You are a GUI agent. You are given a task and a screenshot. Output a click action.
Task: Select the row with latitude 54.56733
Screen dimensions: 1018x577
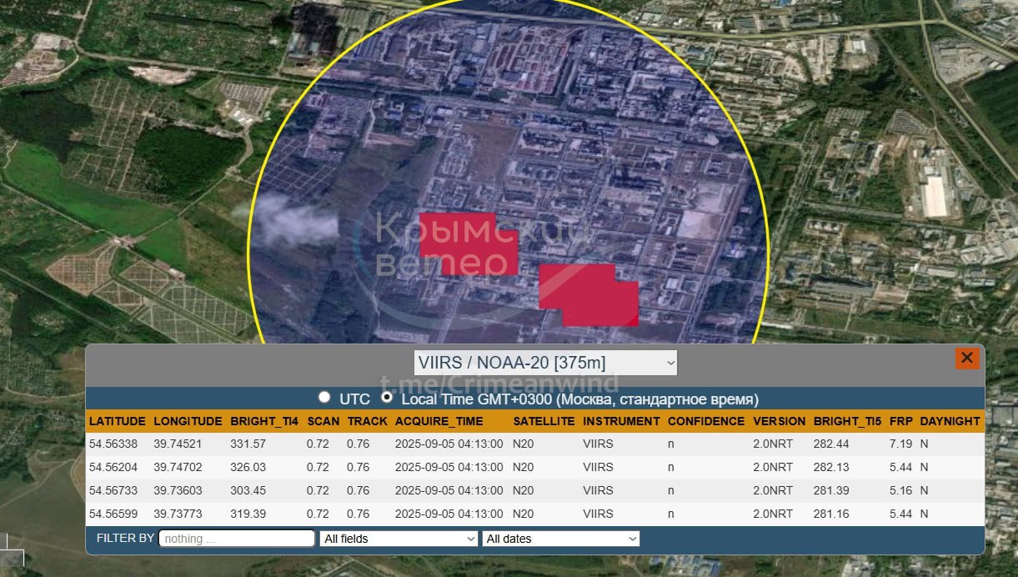coord(534,490)
